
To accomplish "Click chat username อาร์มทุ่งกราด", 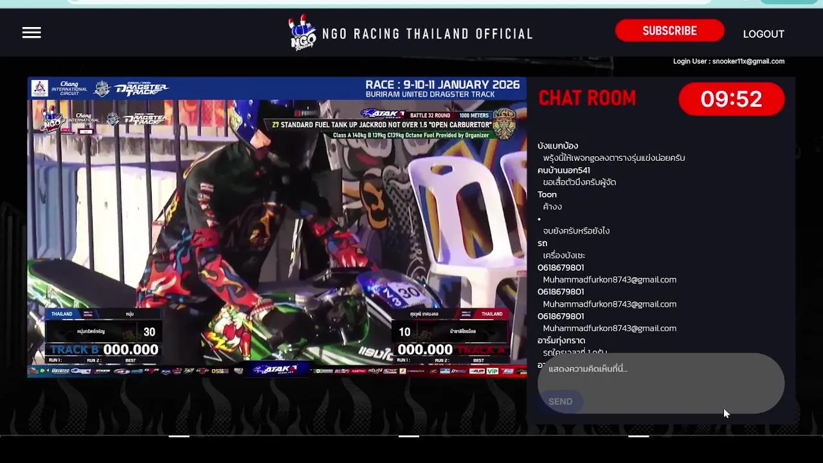I will pos(561,340).
